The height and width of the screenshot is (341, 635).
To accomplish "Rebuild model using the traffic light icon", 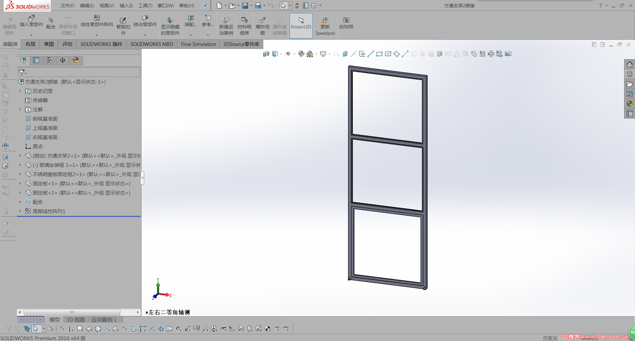I will pos(297,6).
